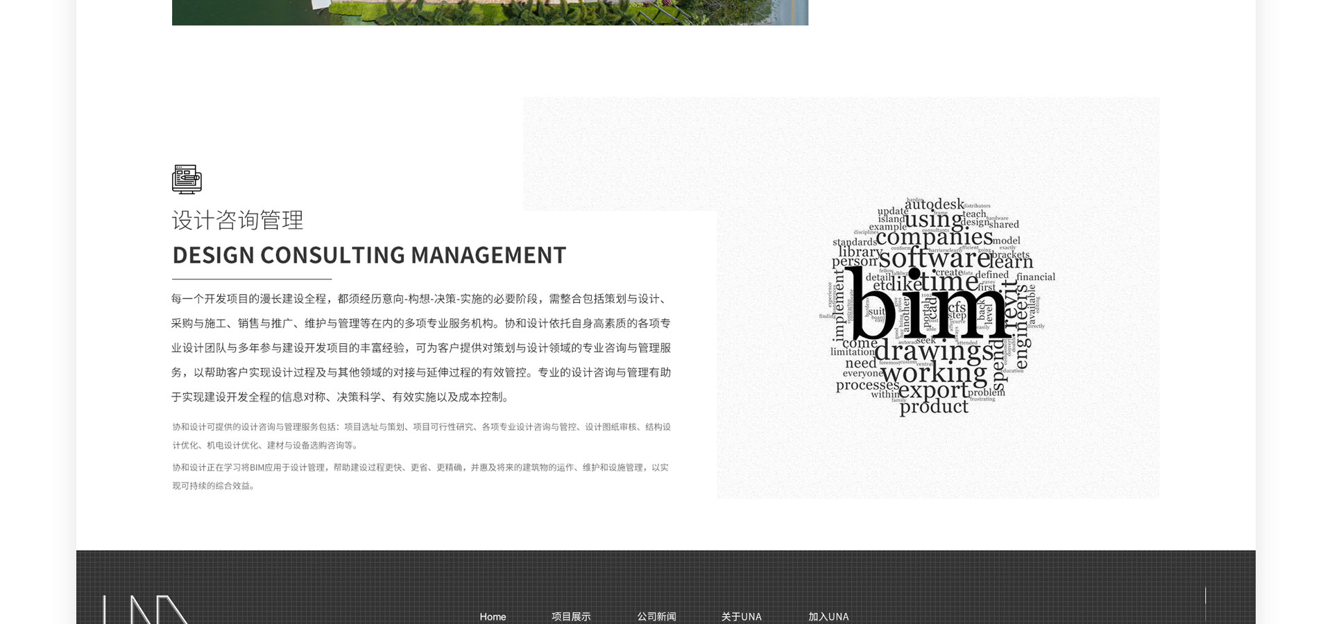Select the 加入UNA footer link

pyautogui.click(x=828, y=616)
